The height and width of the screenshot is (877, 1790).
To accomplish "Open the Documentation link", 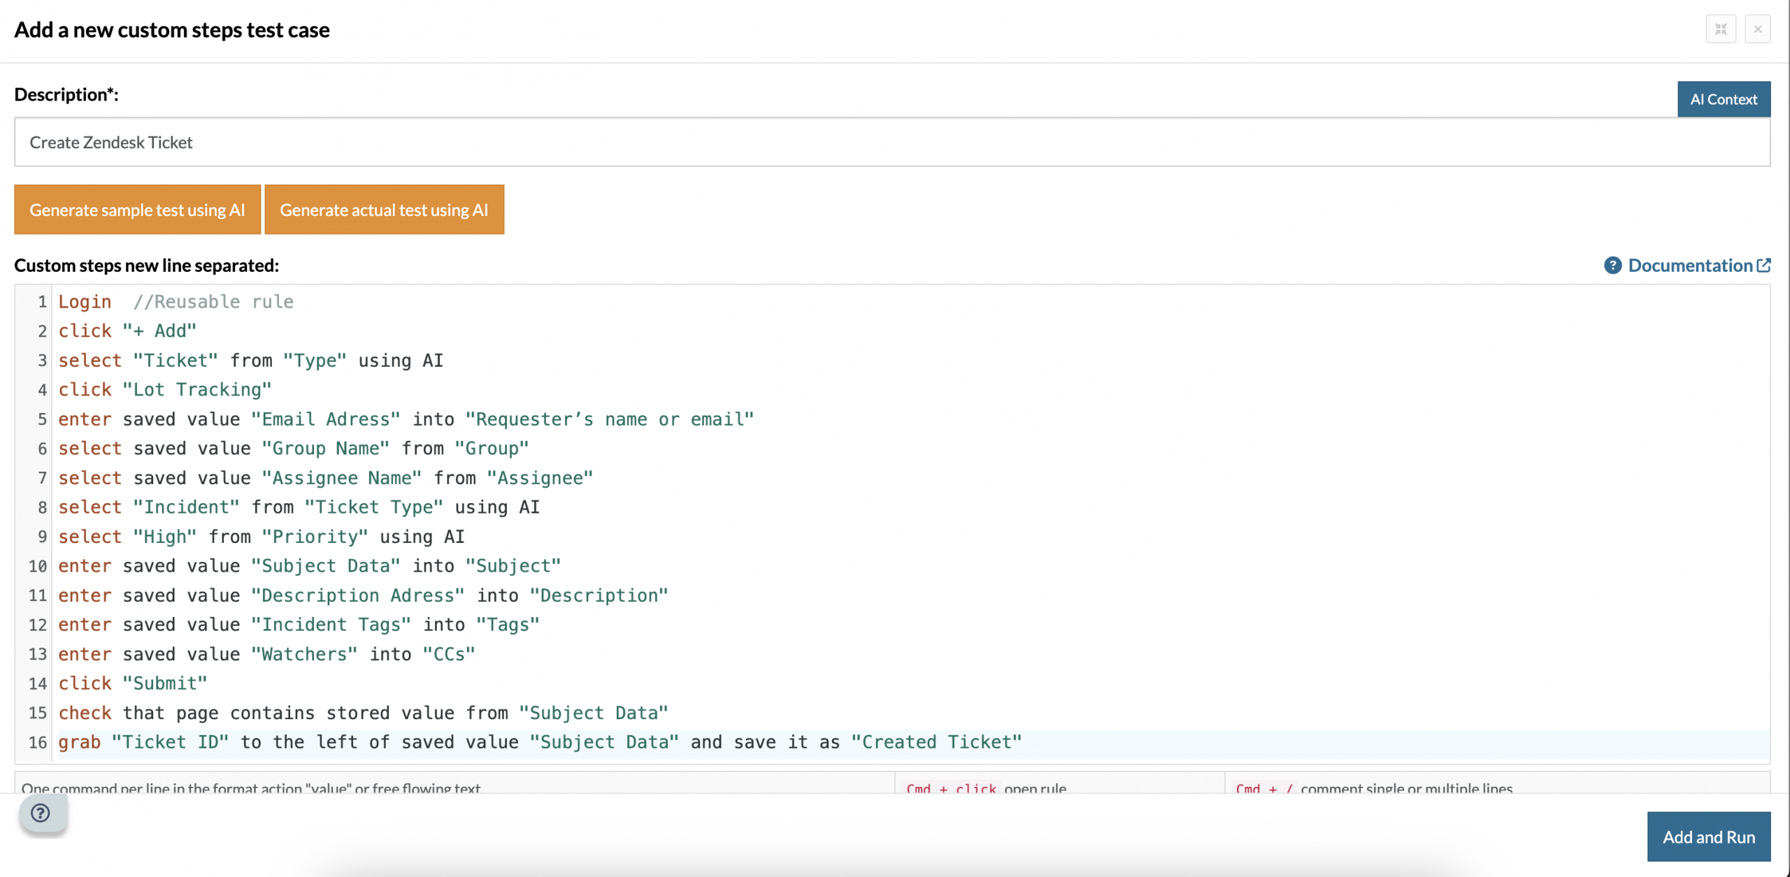I will pyautogui.click(x=1690, y=266).
